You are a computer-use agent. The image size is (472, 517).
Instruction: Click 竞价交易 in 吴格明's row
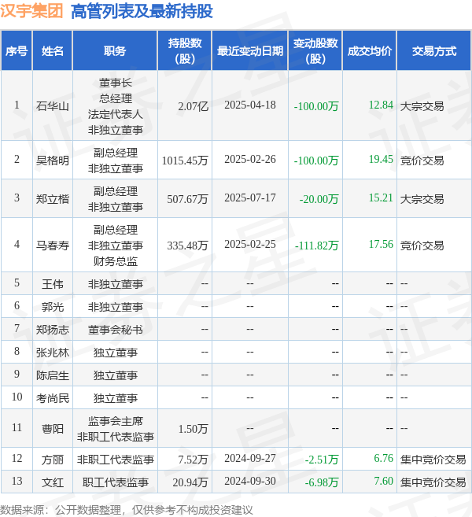click(422, 161)
